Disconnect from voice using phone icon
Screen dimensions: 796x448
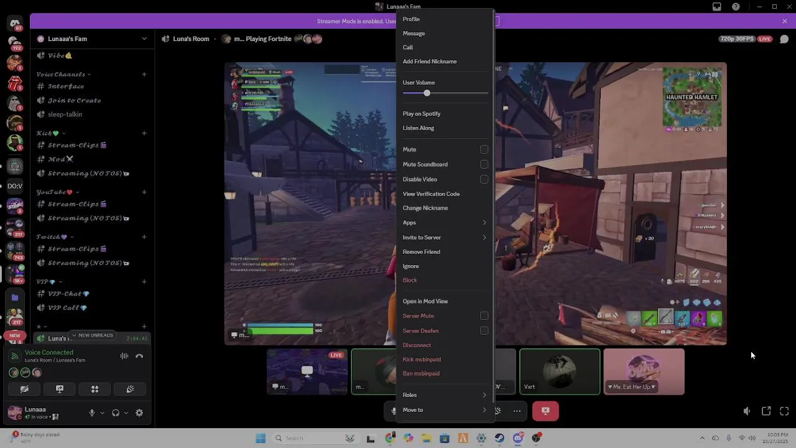click(139, 356)
